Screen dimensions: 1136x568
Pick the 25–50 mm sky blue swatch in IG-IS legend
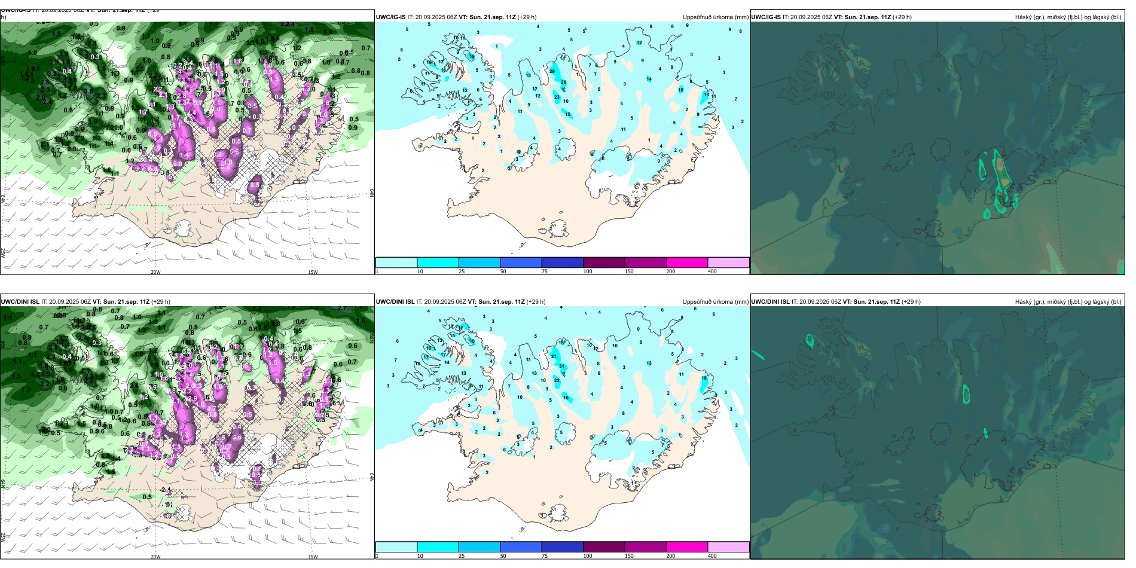click(480, 262)
